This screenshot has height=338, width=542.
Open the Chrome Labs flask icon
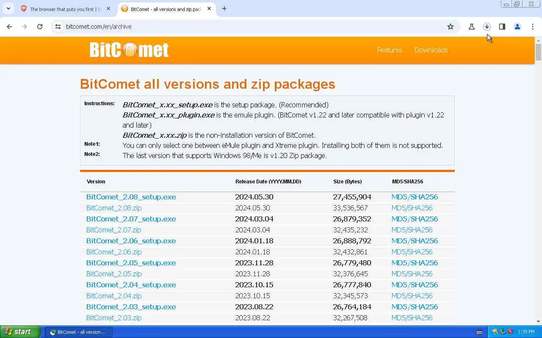tap(471, 27)
